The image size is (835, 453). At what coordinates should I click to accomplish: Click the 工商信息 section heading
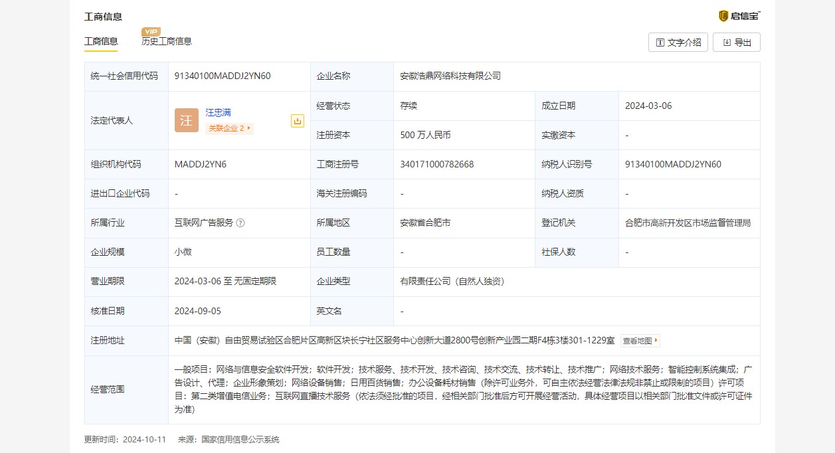coord(103,17)
